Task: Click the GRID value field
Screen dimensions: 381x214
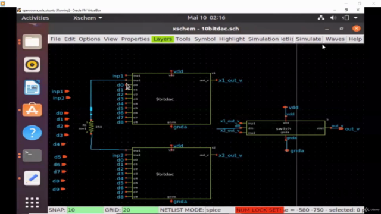Action: 140,210
